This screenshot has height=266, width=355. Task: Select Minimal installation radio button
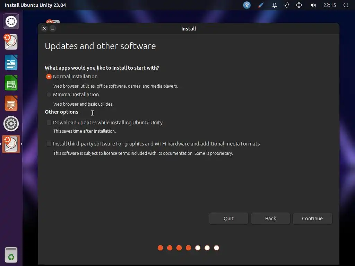click(x=49, y=95)
